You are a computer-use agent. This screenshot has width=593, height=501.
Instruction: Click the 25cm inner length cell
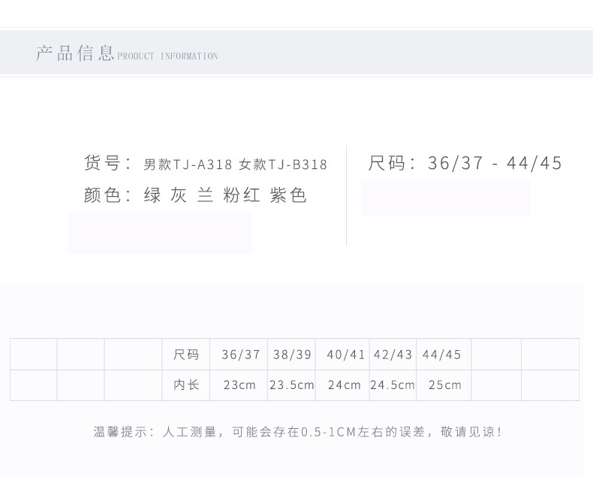pos(444,385)
